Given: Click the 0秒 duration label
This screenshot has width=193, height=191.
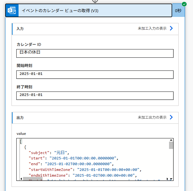Looking at the screenshot, I should (x=178, y=11).
